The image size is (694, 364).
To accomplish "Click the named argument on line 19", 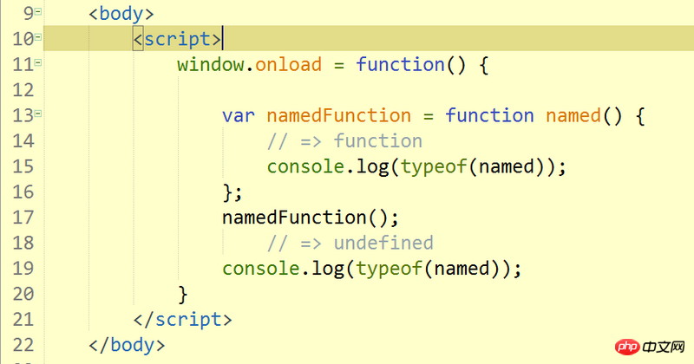I will pyautogui.click(x=462, y=269).
